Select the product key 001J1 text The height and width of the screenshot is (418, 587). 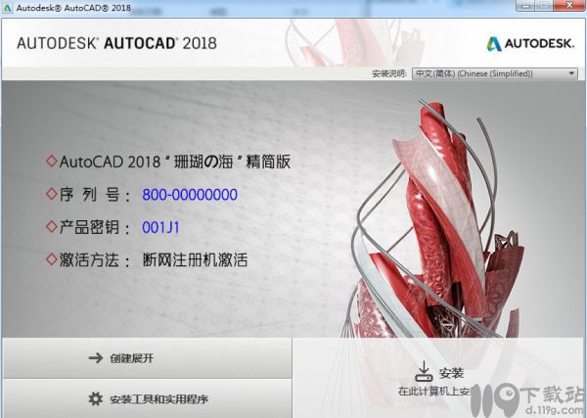[161, 227]
